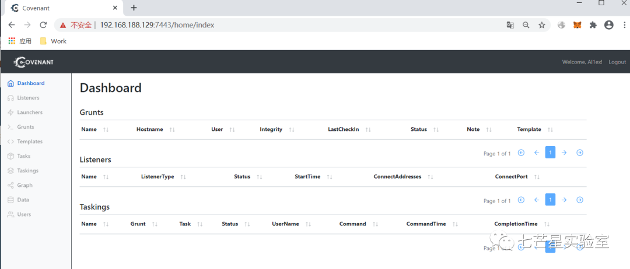Click the Logout link
The image size is (630, 269).
[x=617, y=62]
